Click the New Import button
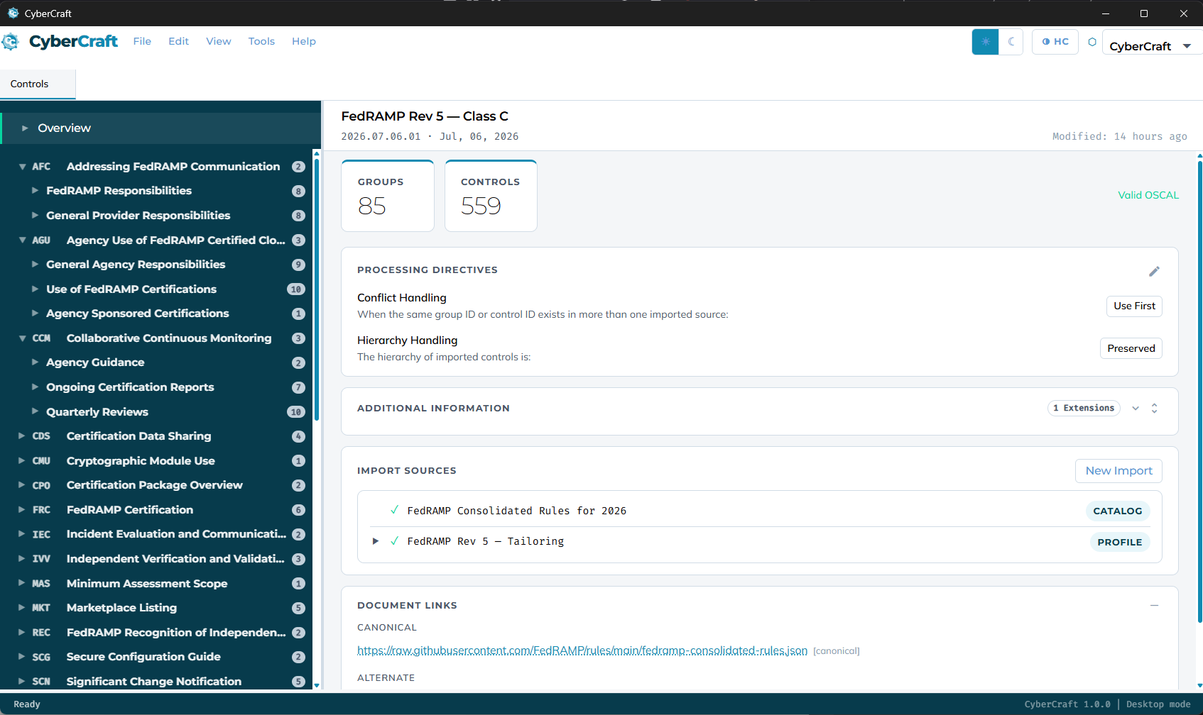 (1118, 471)
